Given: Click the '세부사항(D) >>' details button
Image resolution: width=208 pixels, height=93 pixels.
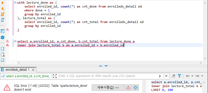Looking at the screenshot, I should pyautogui.click(x=108, y=88).
